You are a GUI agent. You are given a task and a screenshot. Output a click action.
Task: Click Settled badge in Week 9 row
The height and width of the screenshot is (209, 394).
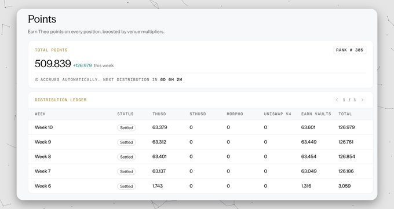pos(126,142)
